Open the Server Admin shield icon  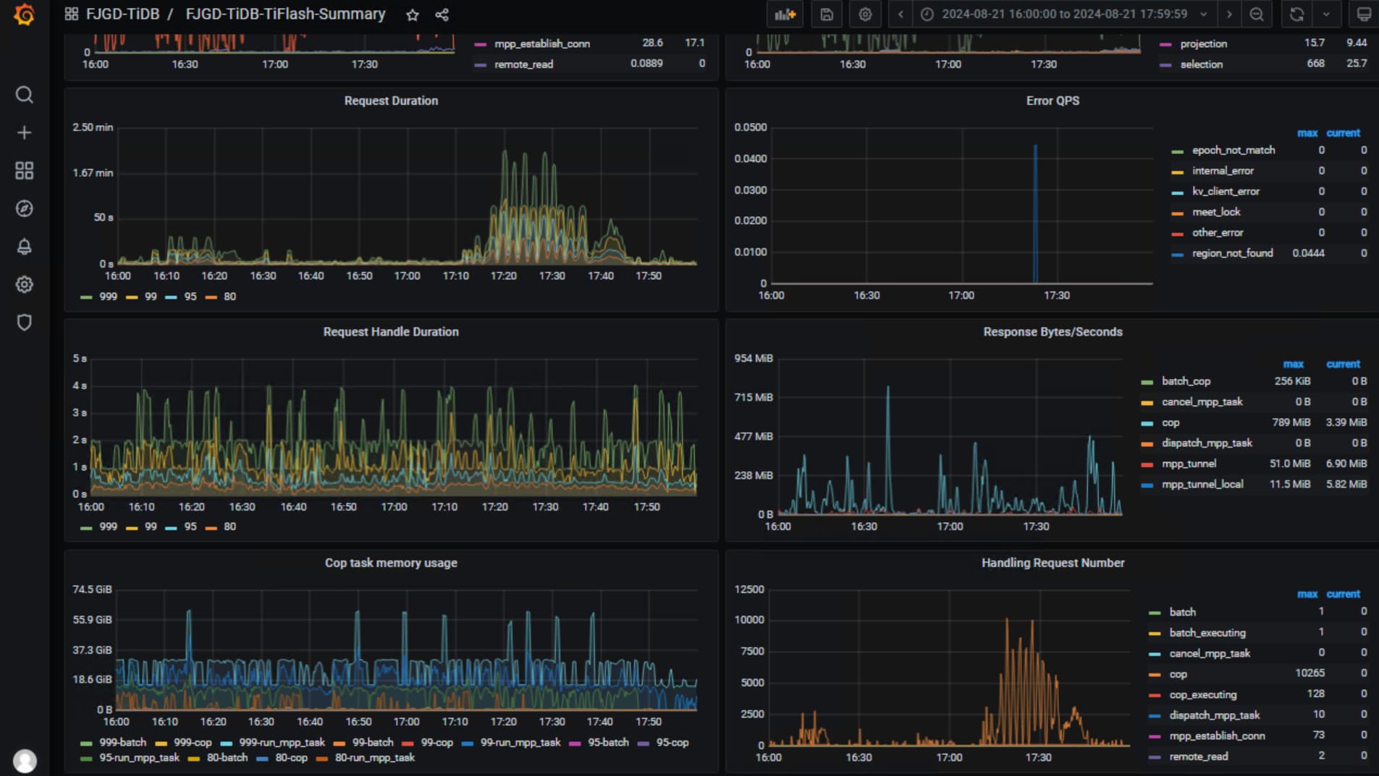pyautogui.click(x=24, y=322)
